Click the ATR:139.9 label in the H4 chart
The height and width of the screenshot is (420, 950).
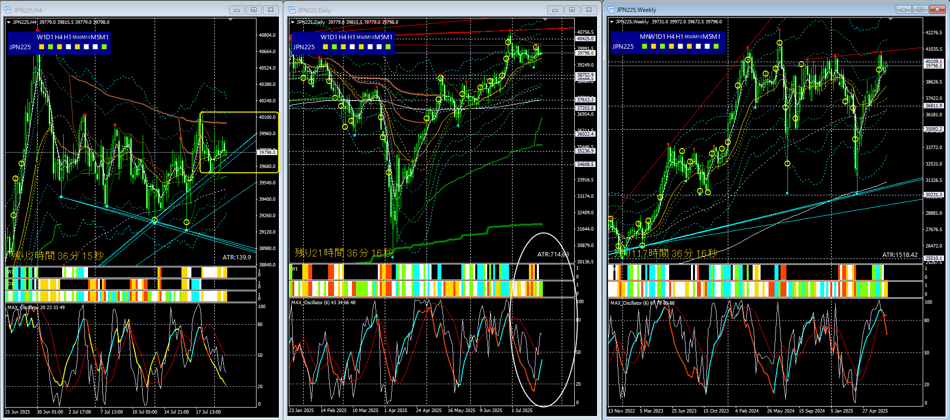(x=237, y=257)
